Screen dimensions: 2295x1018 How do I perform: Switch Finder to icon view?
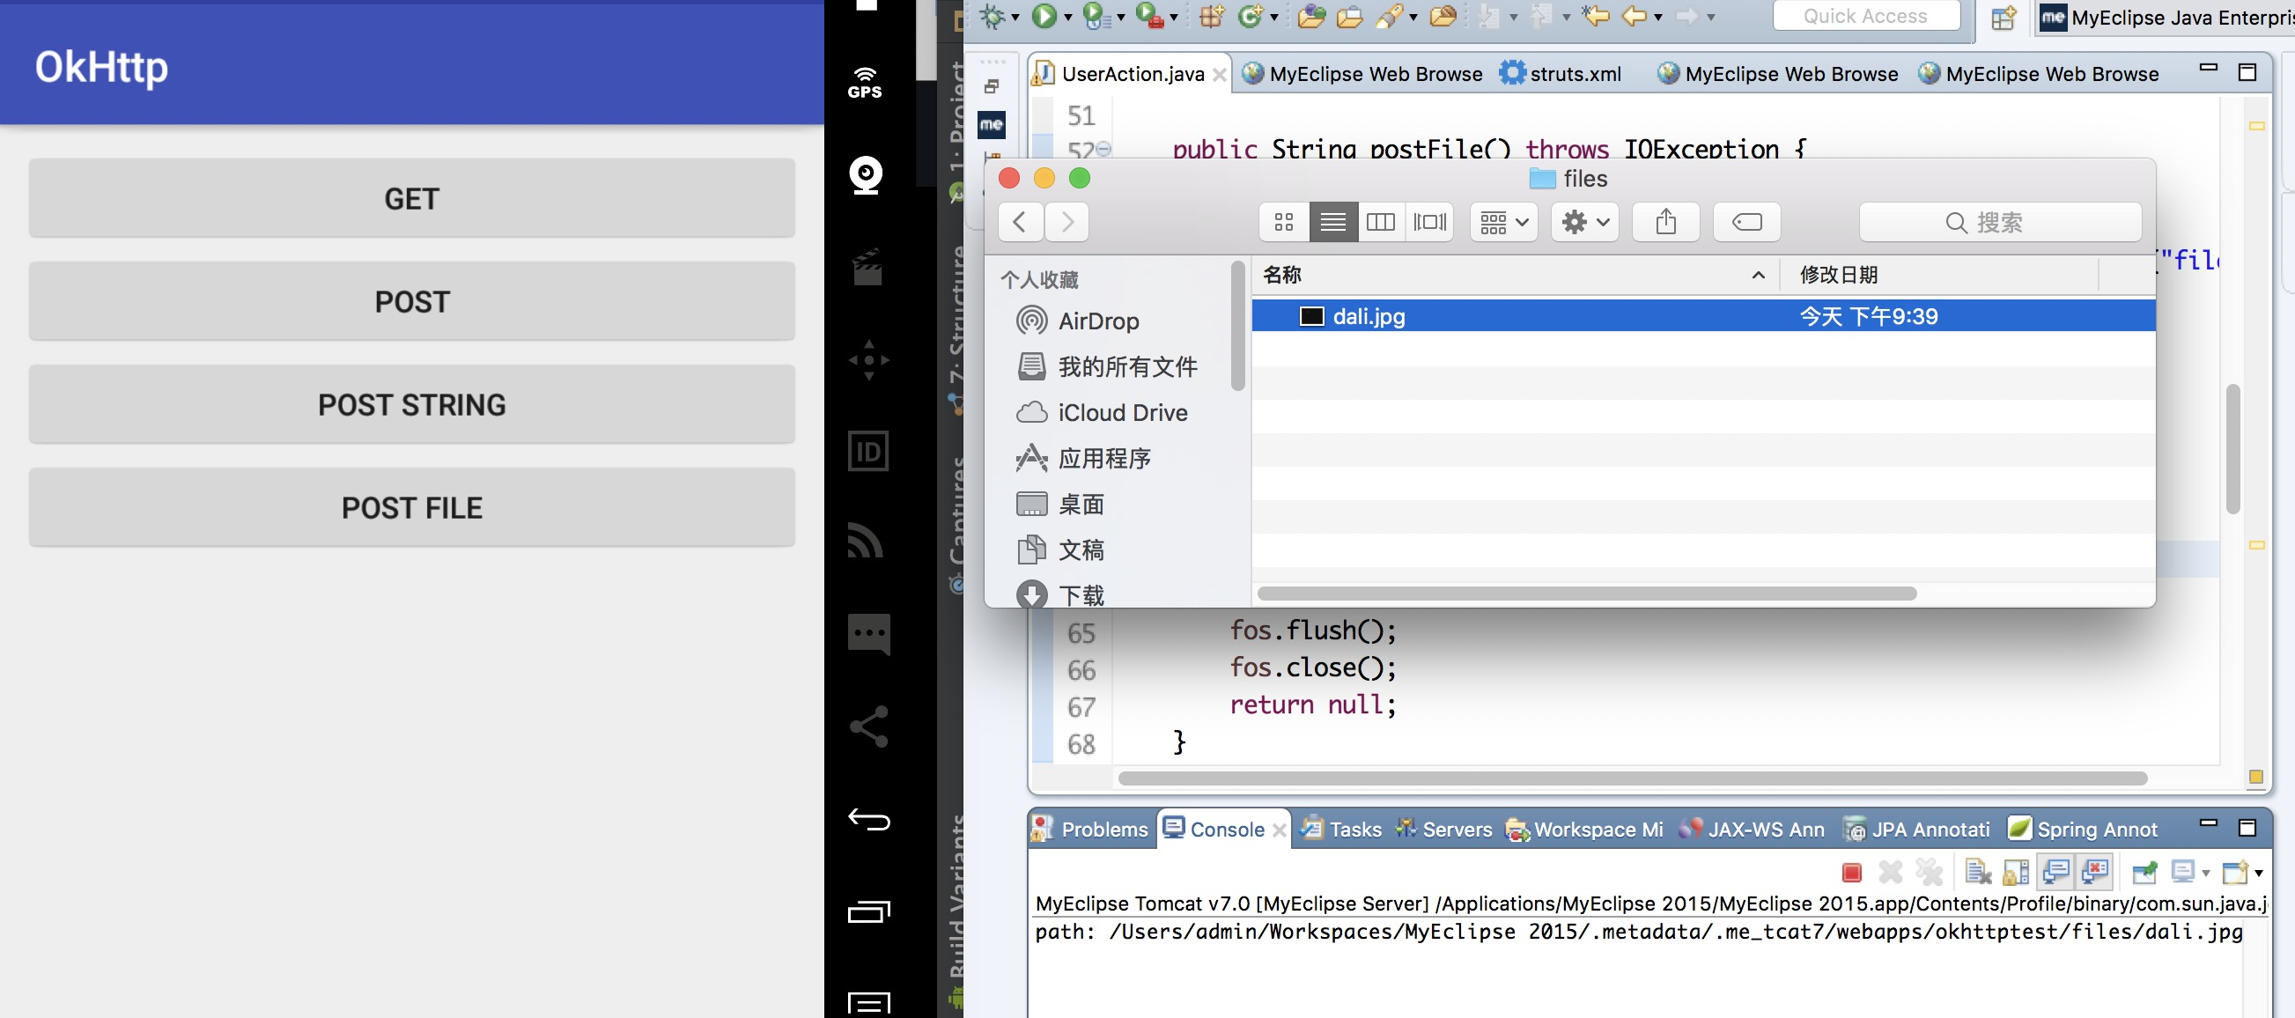click(x=1284, y=222)
